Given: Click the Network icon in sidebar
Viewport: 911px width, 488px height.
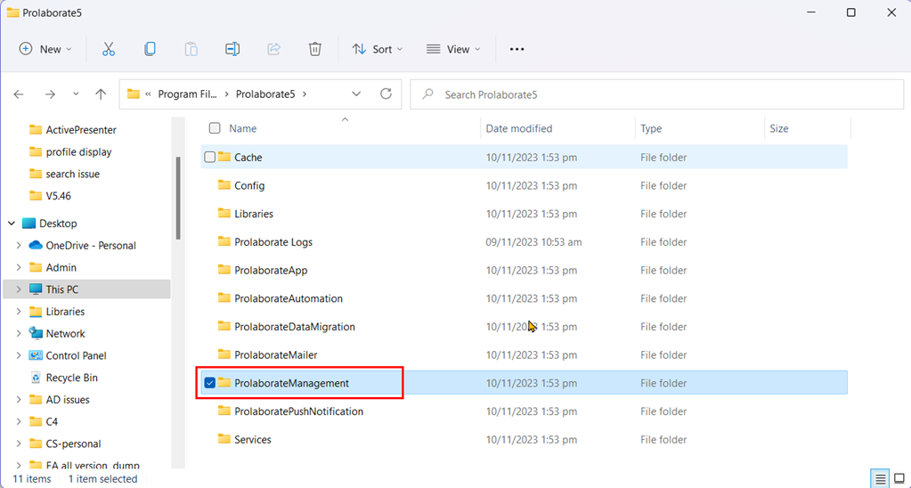Looking at the screenshot, I should pos(36,333).
